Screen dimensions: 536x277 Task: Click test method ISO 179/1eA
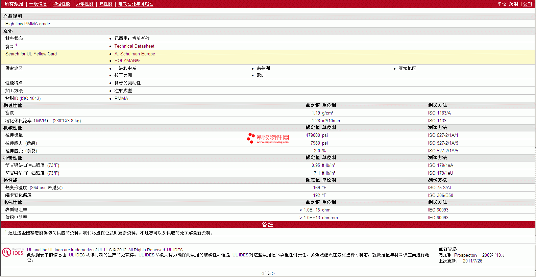click(x=440, y=166)
